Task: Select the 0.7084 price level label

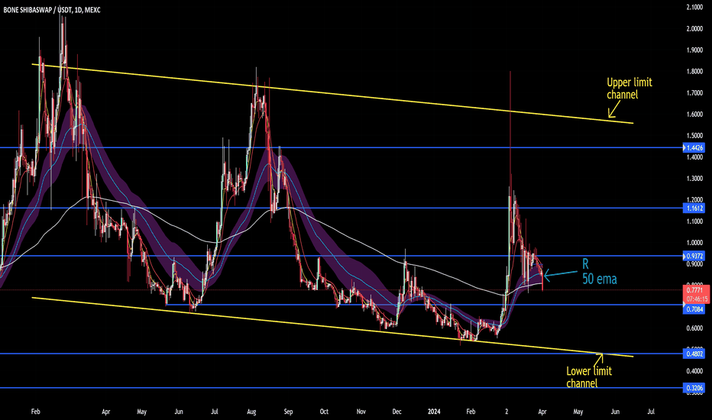Action: point(694,309)
